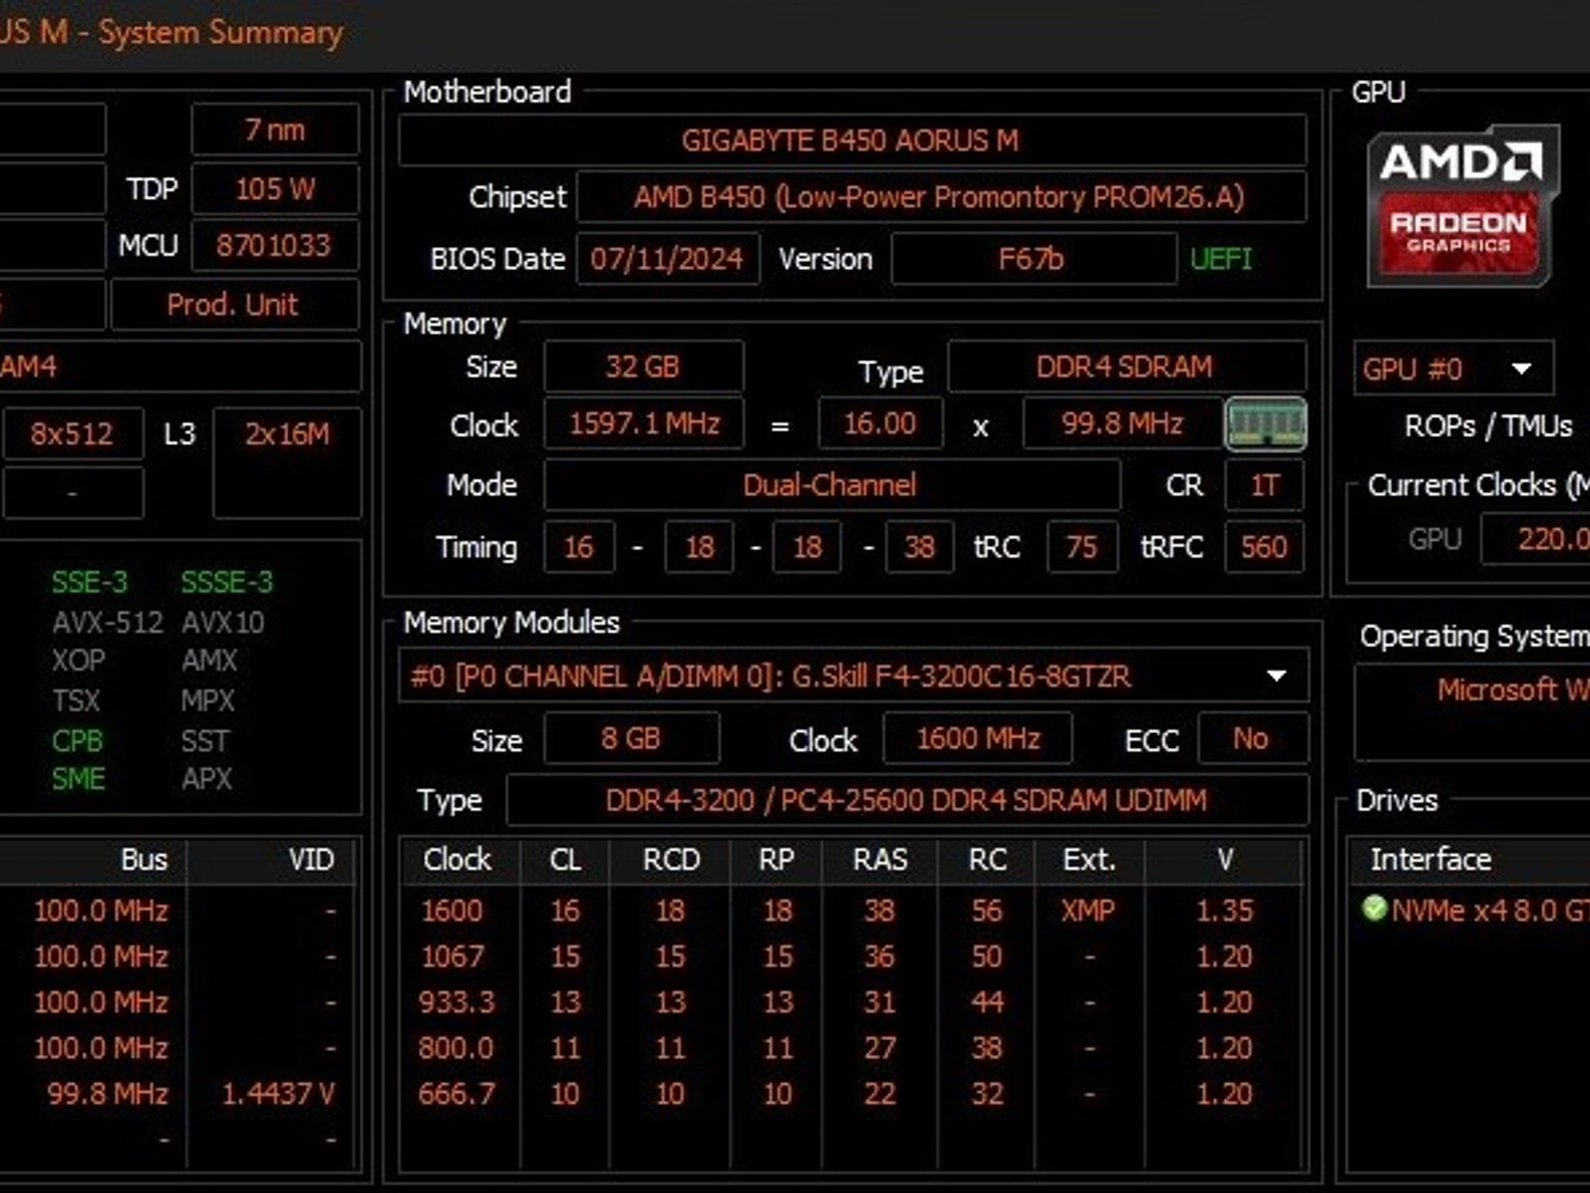Click the 16.00 multiplier value
The image size is (1590, 1193).
tap(880, 424)
